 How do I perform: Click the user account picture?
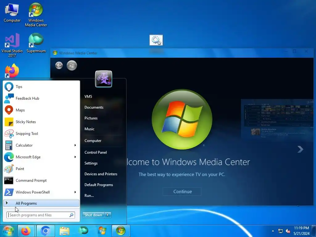pyautogui.click(x=104, y=79)
